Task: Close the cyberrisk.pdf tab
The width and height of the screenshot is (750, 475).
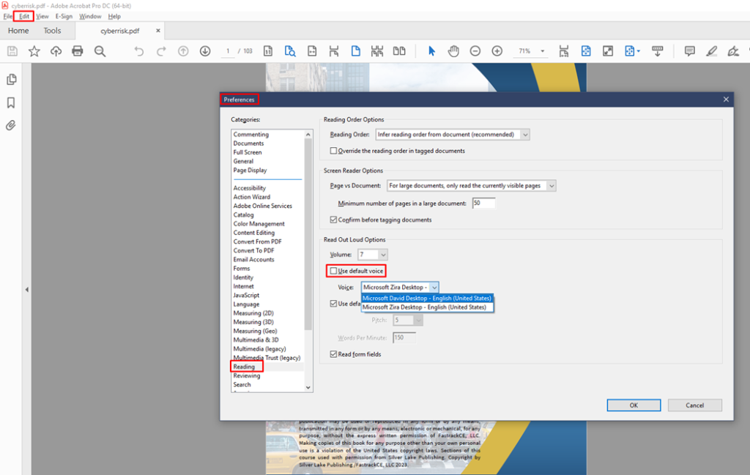Action: pyautogui.click(x=158, y=31)
